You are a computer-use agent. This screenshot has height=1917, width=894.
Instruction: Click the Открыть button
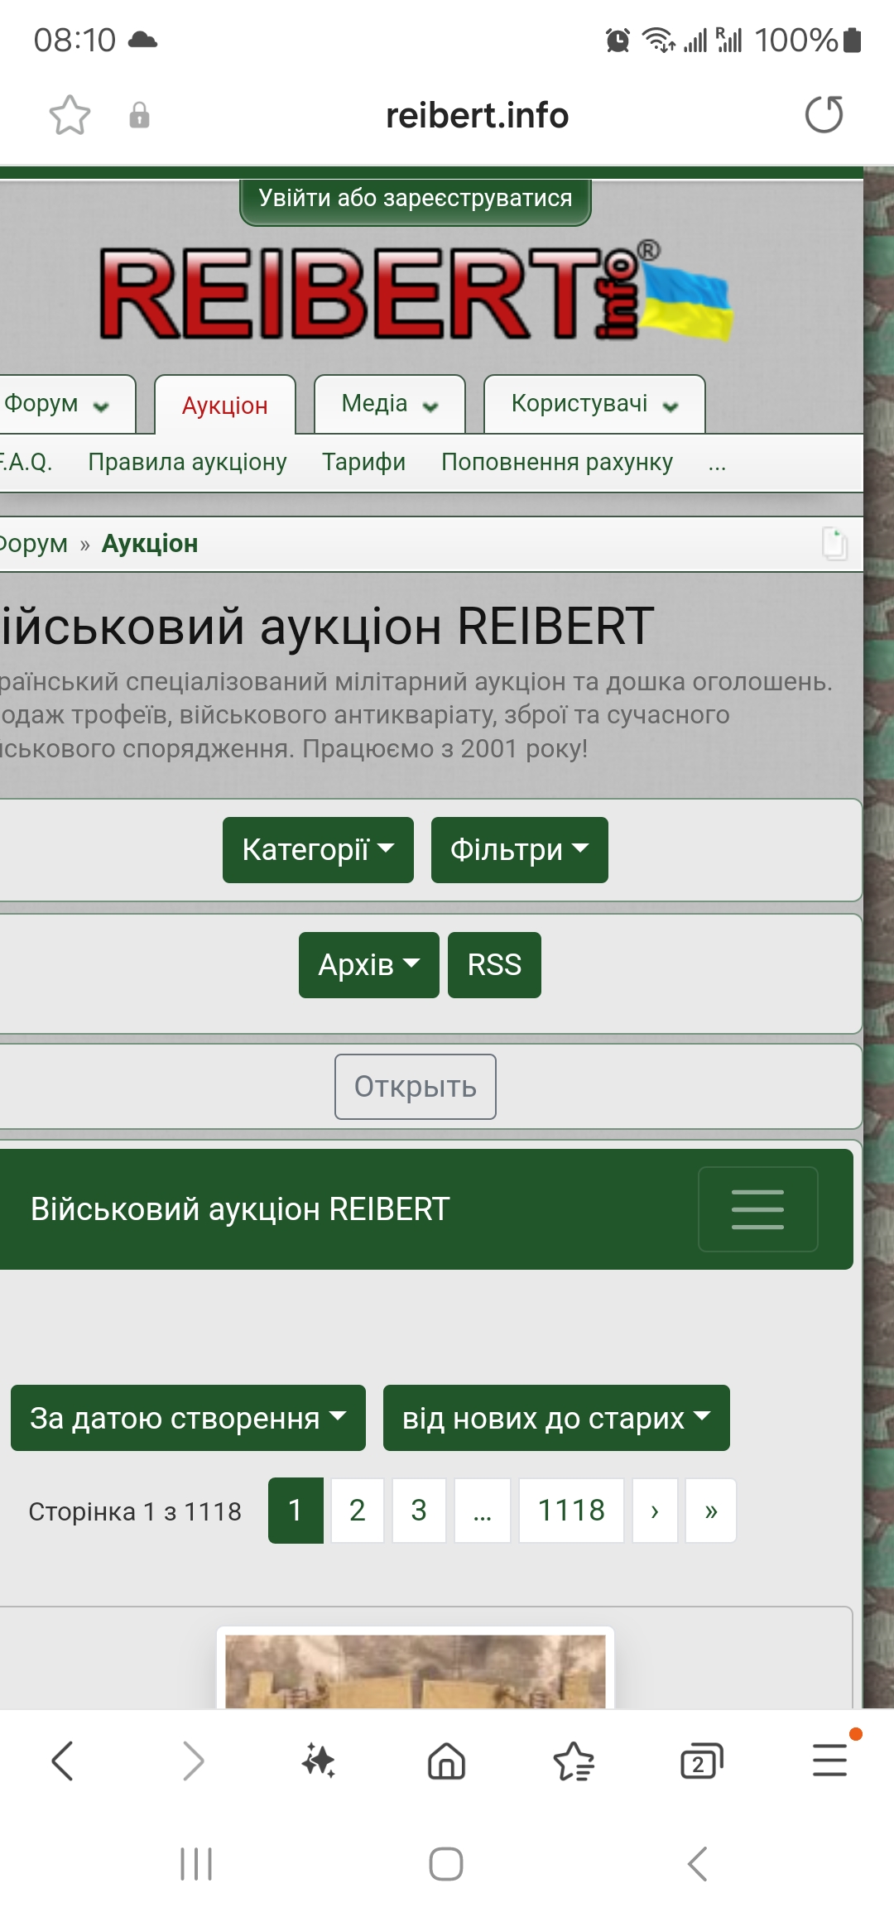(x=416, y=1087)
